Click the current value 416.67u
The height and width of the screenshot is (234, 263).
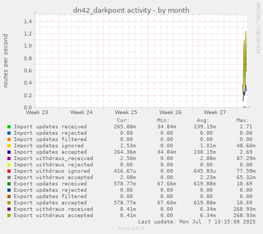tap(125, 171)
